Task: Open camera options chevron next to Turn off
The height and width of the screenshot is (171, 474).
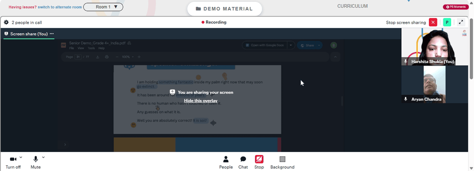Action: tap(21, 157)
